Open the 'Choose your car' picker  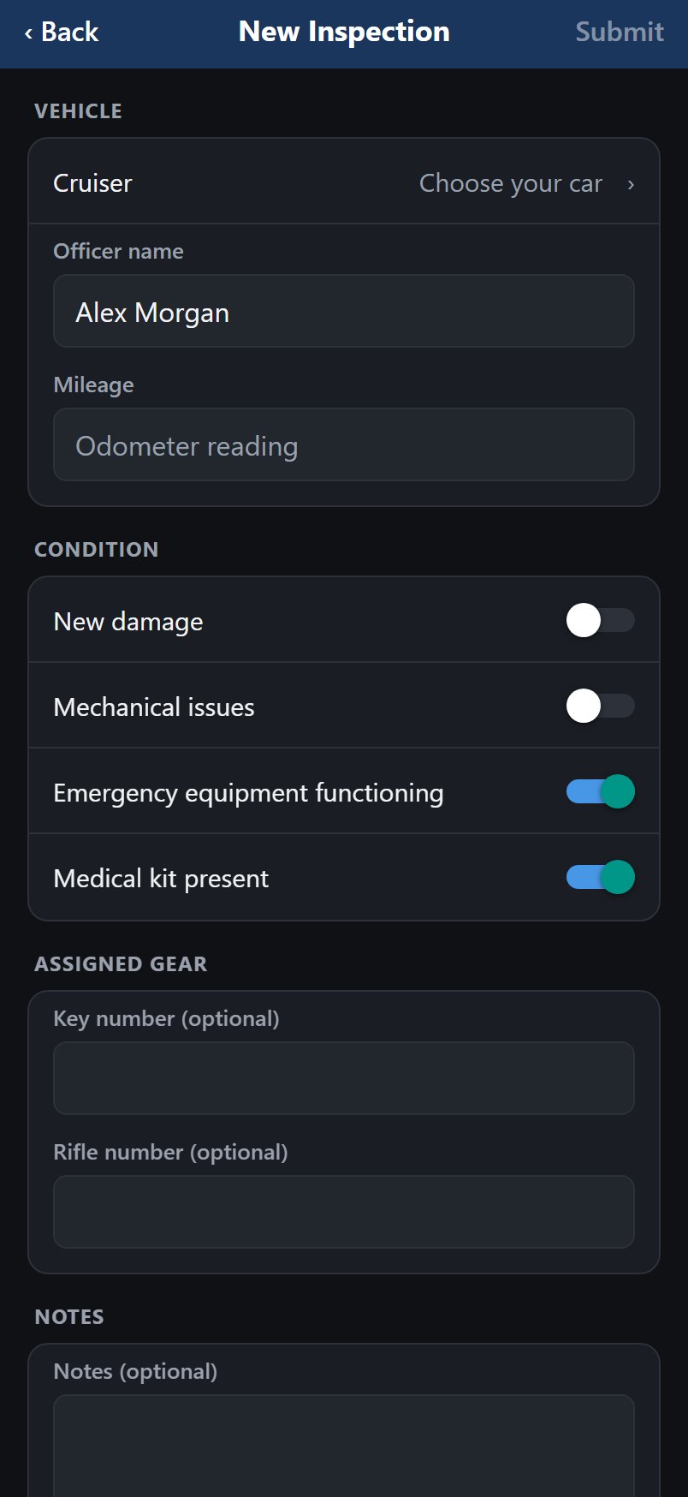click(x=511, y=183)
